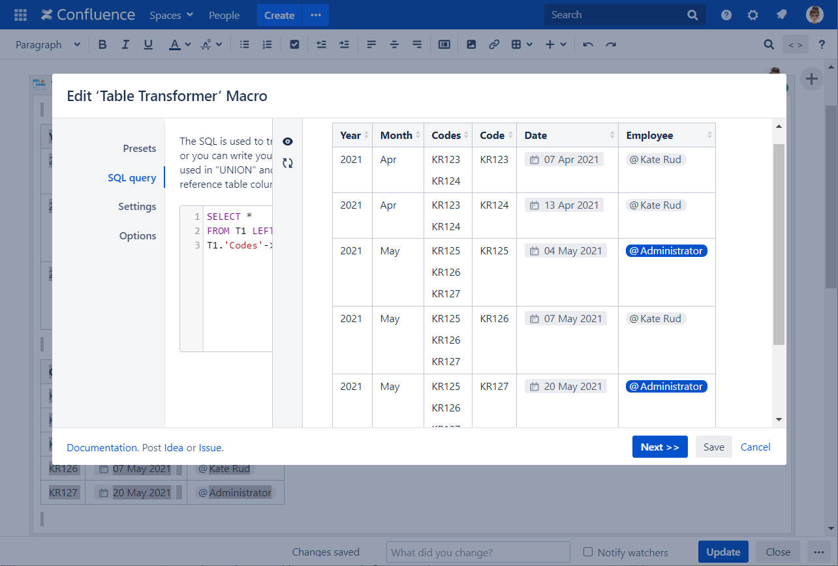Expand the insert table dropdown
Screen dimensions: 838x566
pyautogui.click(x=522, y=44)
